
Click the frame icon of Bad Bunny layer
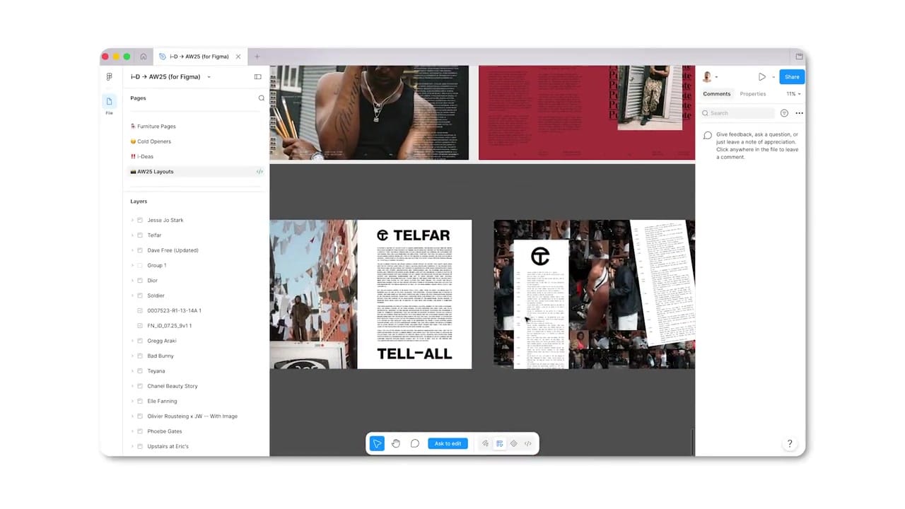pos(140,356)
